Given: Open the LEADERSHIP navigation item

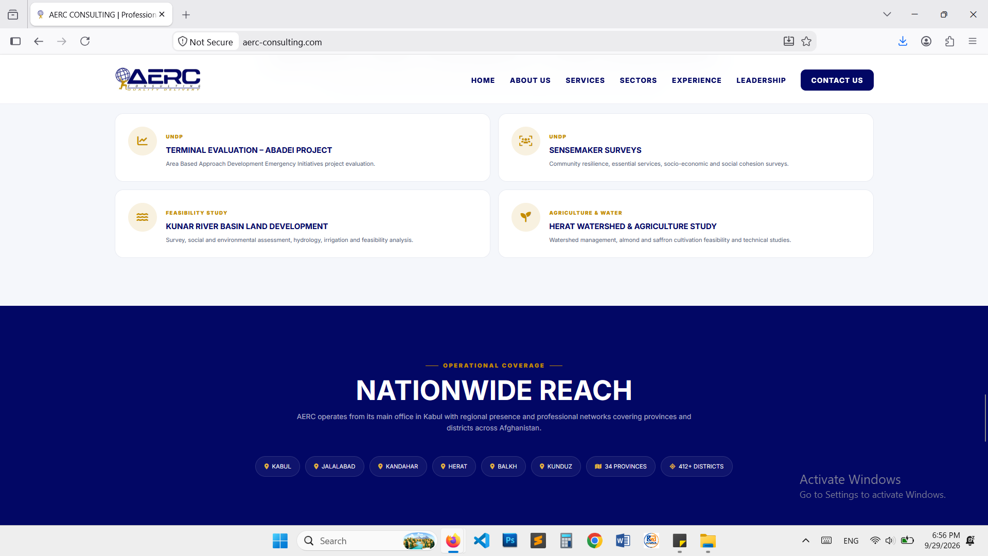Looking at the screenshot, I should 761,80.
